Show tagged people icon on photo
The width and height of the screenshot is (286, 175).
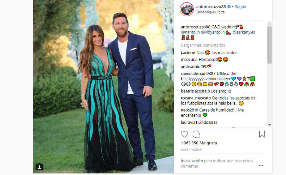[39, 167]
